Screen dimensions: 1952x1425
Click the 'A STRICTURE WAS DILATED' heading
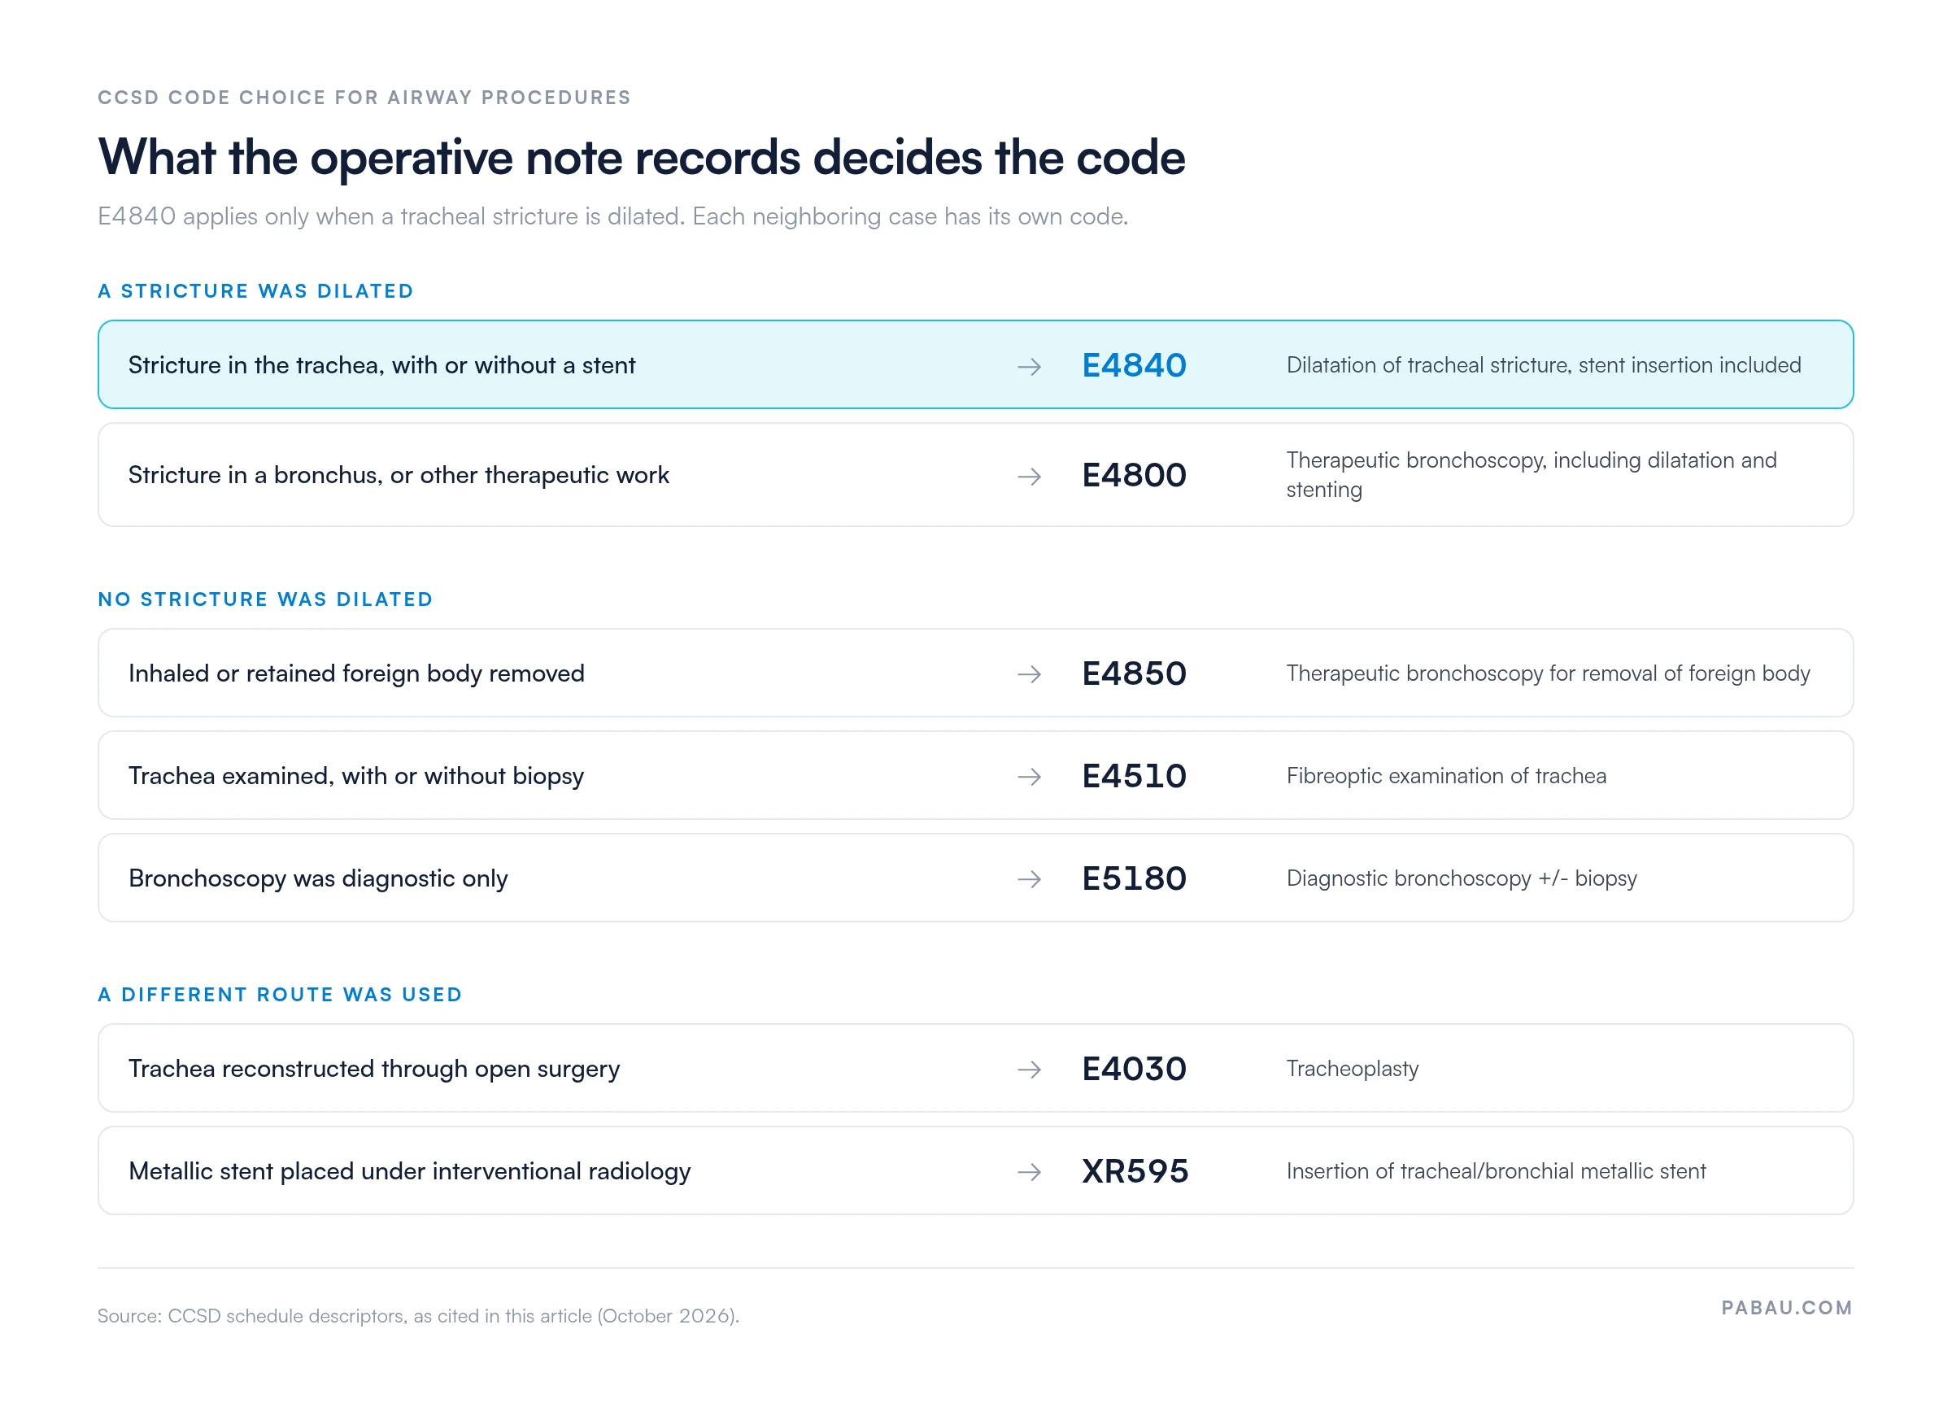[x=255, y=290]
